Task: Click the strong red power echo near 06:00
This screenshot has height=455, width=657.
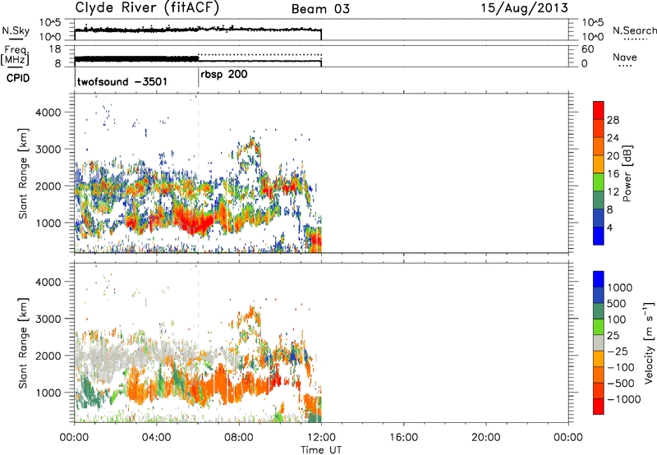Action: point(195,222)
